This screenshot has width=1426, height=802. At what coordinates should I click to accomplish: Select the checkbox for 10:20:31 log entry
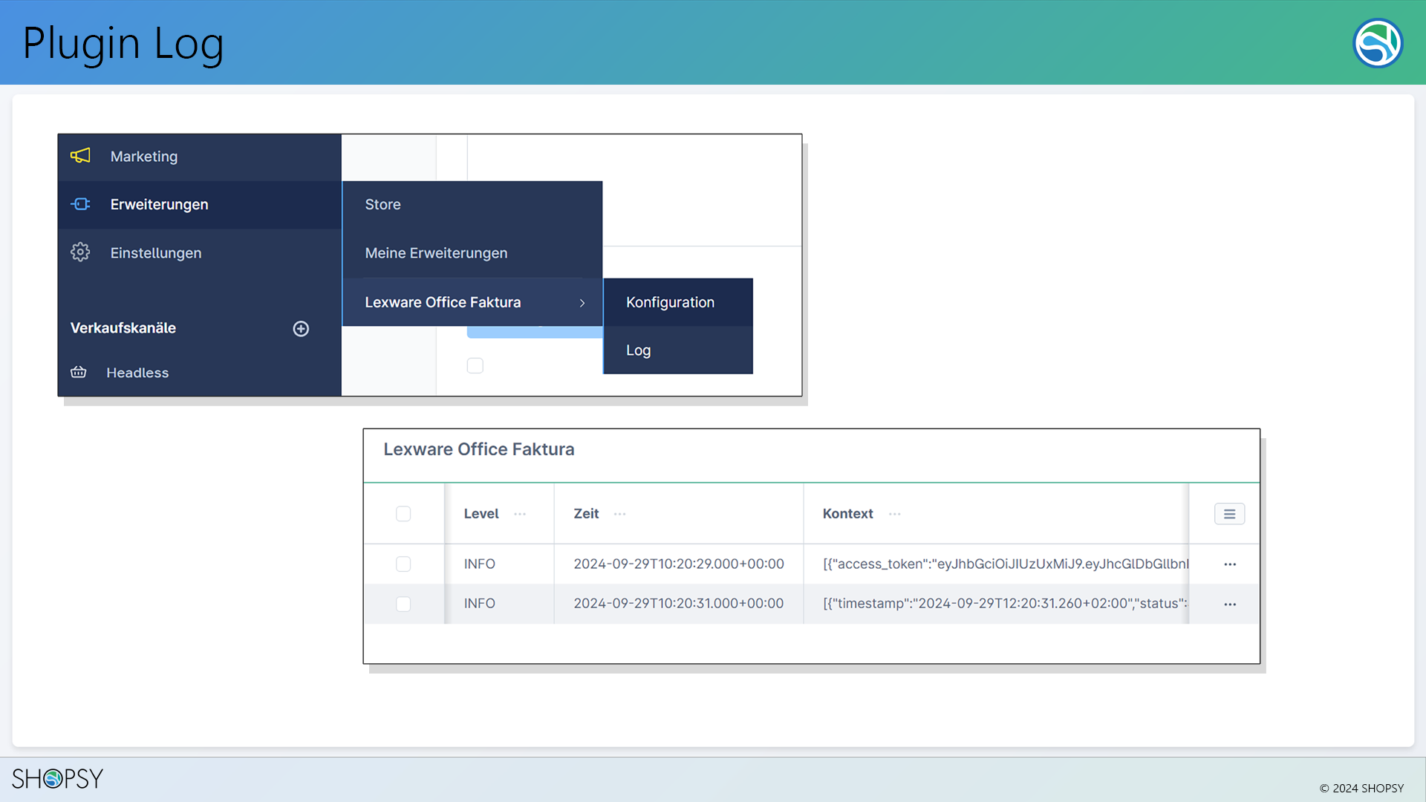point(403,604)
